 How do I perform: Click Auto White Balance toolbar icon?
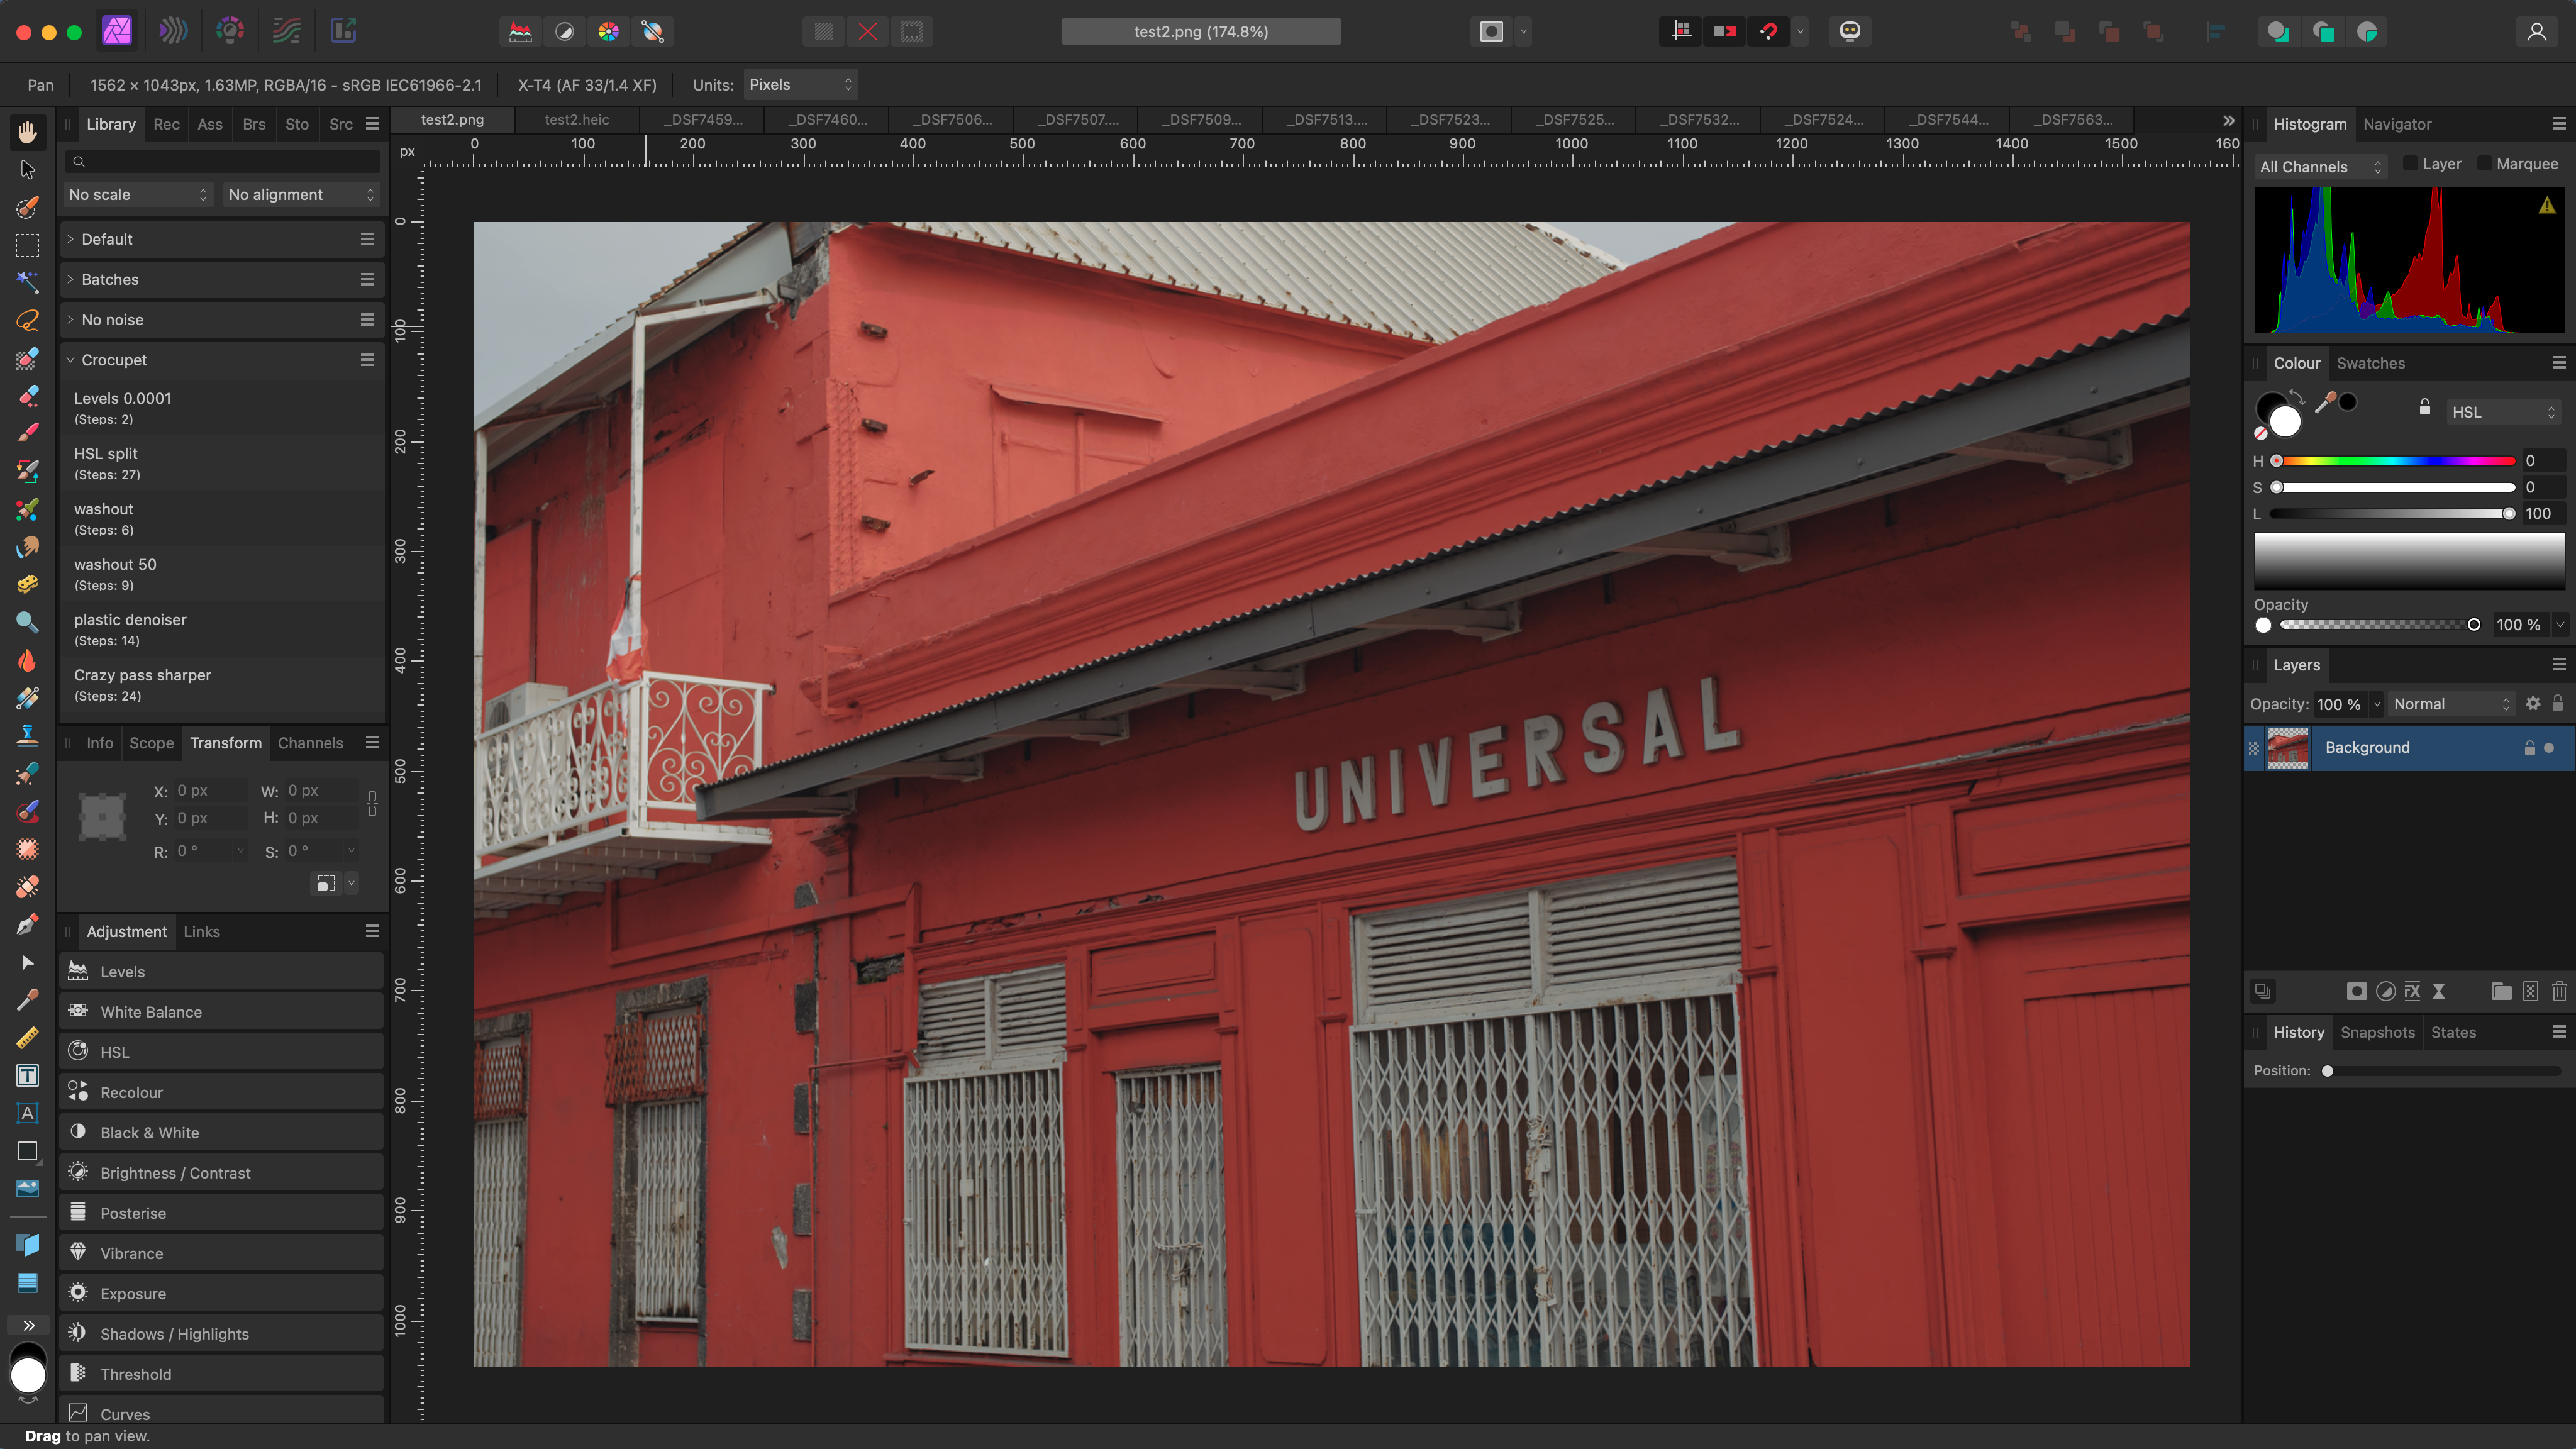(653, 32)
